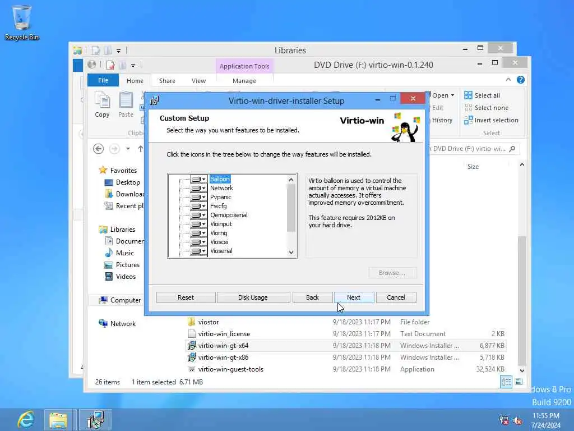Click the installer taskbar icon

95,420
